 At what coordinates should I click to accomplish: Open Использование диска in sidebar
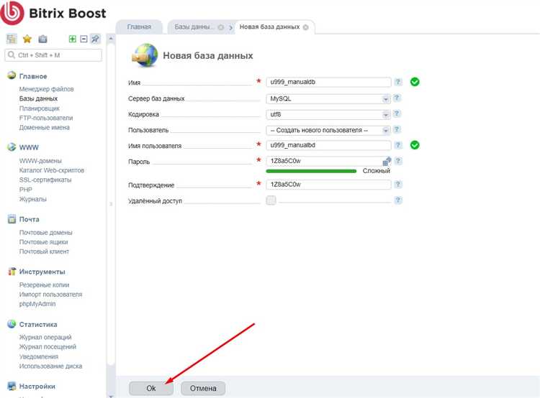[x=50, y=366]
